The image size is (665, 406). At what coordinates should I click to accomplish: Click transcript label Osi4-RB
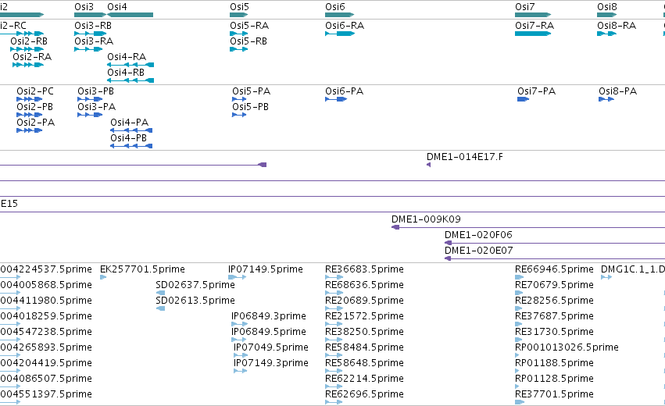126,73
